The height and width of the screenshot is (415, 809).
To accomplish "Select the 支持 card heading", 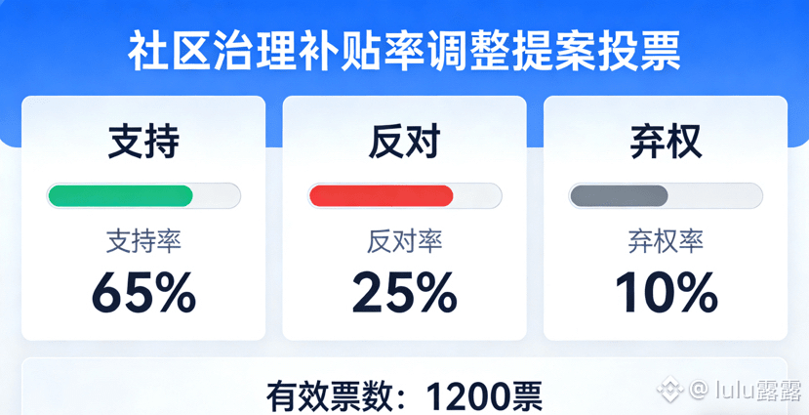I will point(143,143).
